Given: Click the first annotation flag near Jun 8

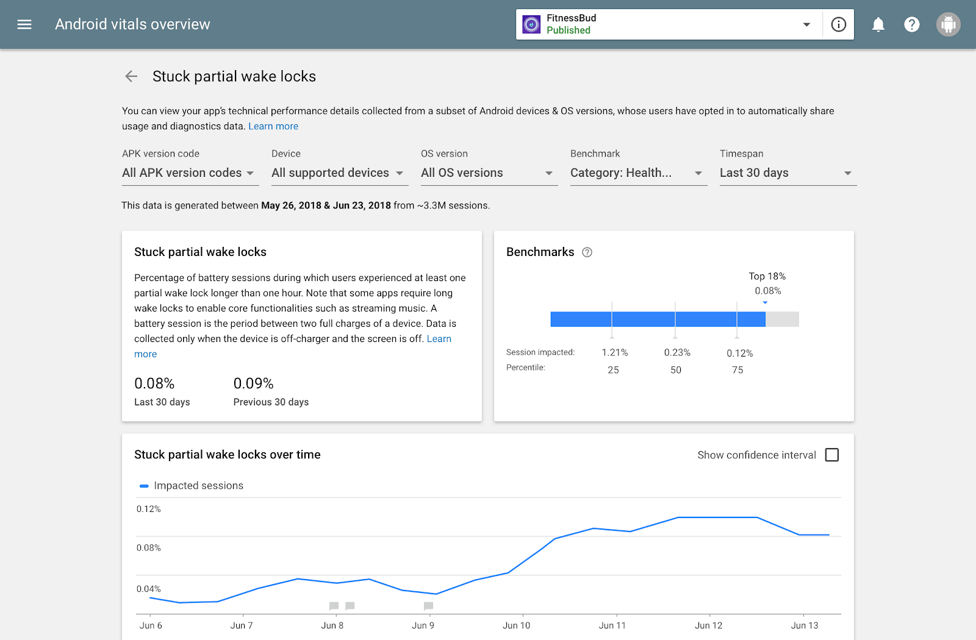Looking at the screenshot, I should pos(334,606).
